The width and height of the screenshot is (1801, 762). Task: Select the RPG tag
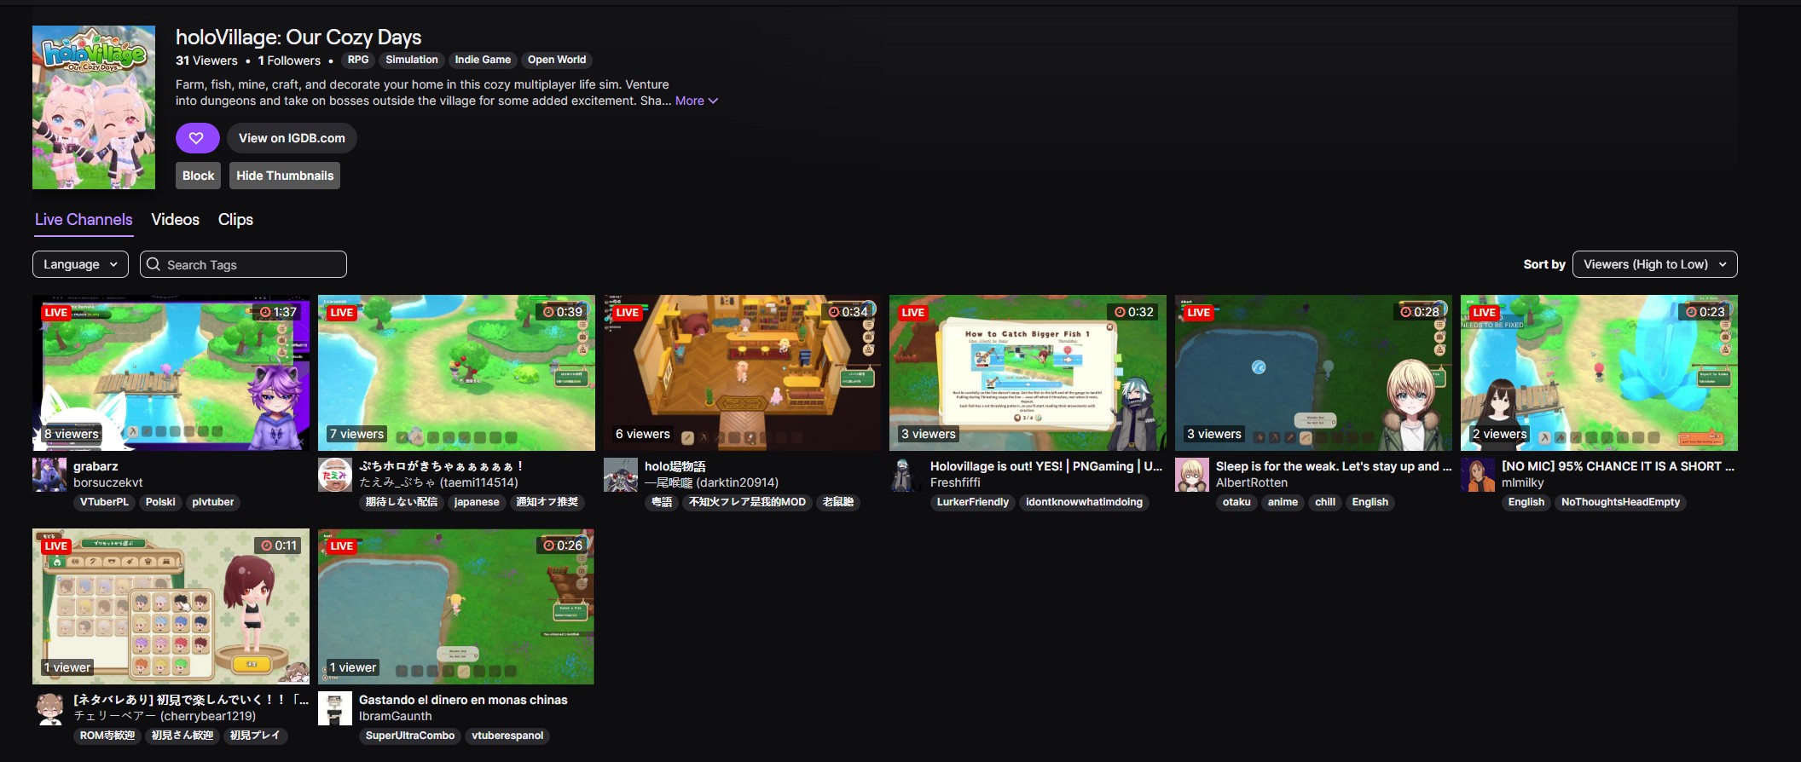click(358, 60)
